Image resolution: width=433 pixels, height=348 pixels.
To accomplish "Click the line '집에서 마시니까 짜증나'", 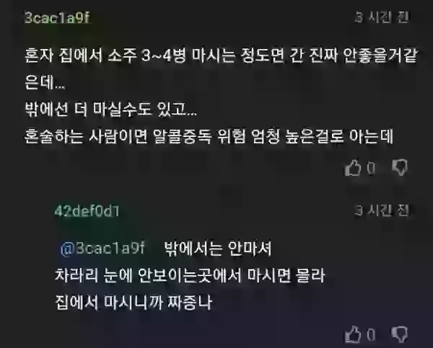I will click(134, 303).
